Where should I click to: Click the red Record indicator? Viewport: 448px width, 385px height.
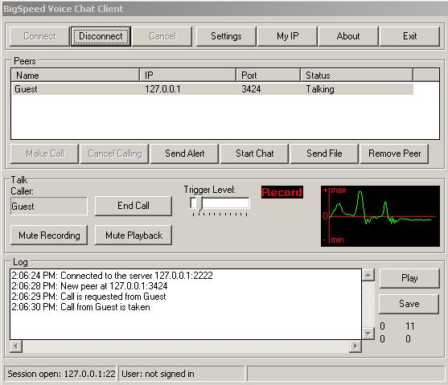pos(282,192)
